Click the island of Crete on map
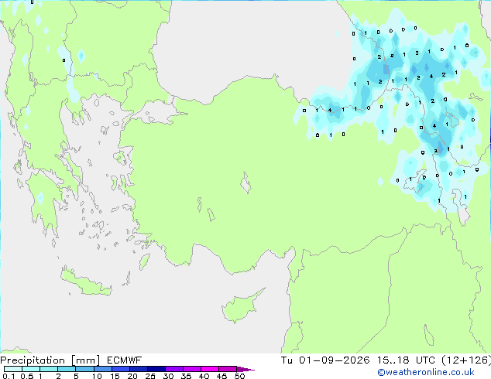This screenshot has width=491, height=379. click(84, 282)
